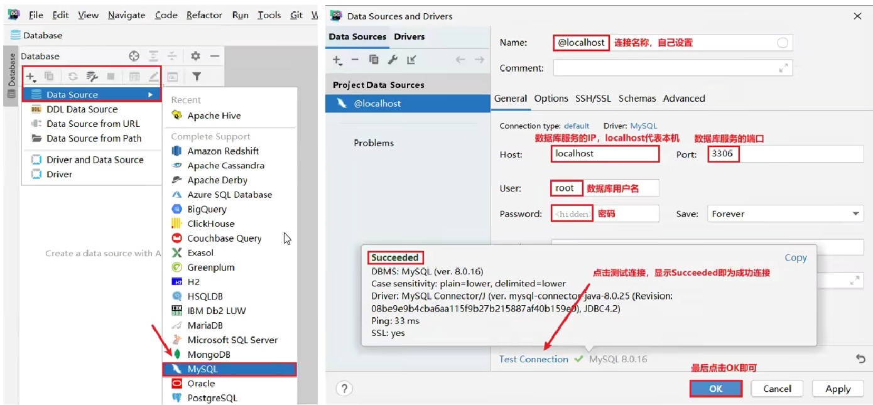Click the help question mark button
Image resolution: width=873 pixels, height=405 pixels.
click(x=344, y=389)
